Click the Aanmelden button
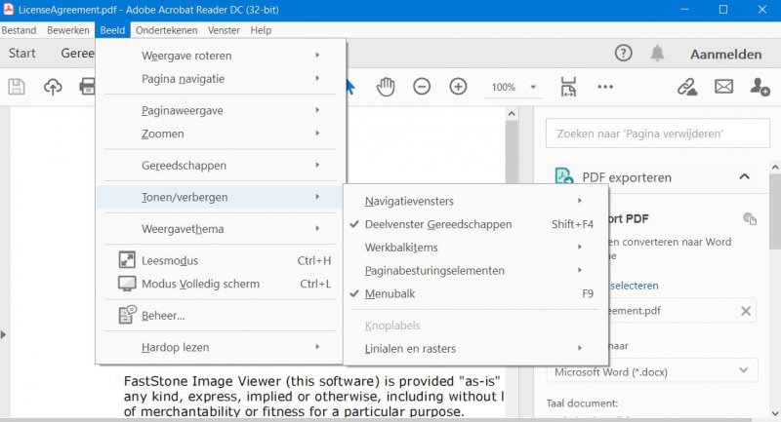Screen dimensions: 781x422 (725, 54)
